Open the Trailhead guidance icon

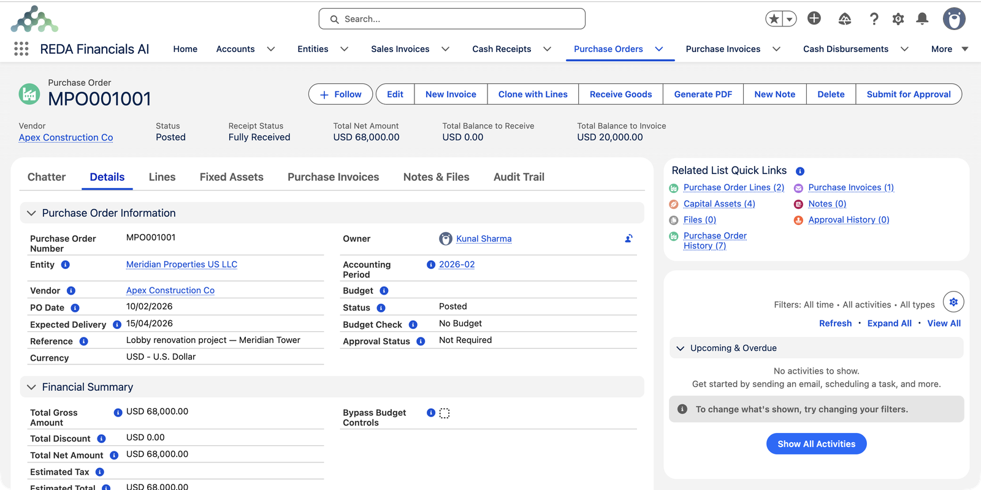tap(845, 19)
